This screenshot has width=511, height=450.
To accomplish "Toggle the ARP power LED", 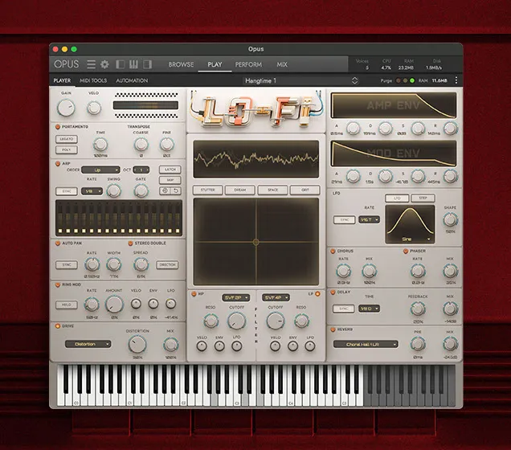I will [58, 163].
